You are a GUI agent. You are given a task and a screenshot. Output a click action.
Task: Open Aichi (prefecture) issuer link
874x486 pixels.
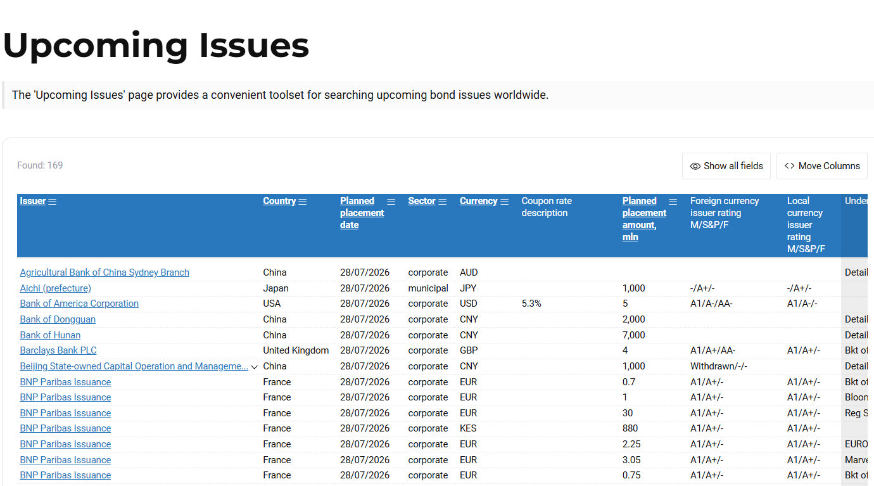coord(55,288)
